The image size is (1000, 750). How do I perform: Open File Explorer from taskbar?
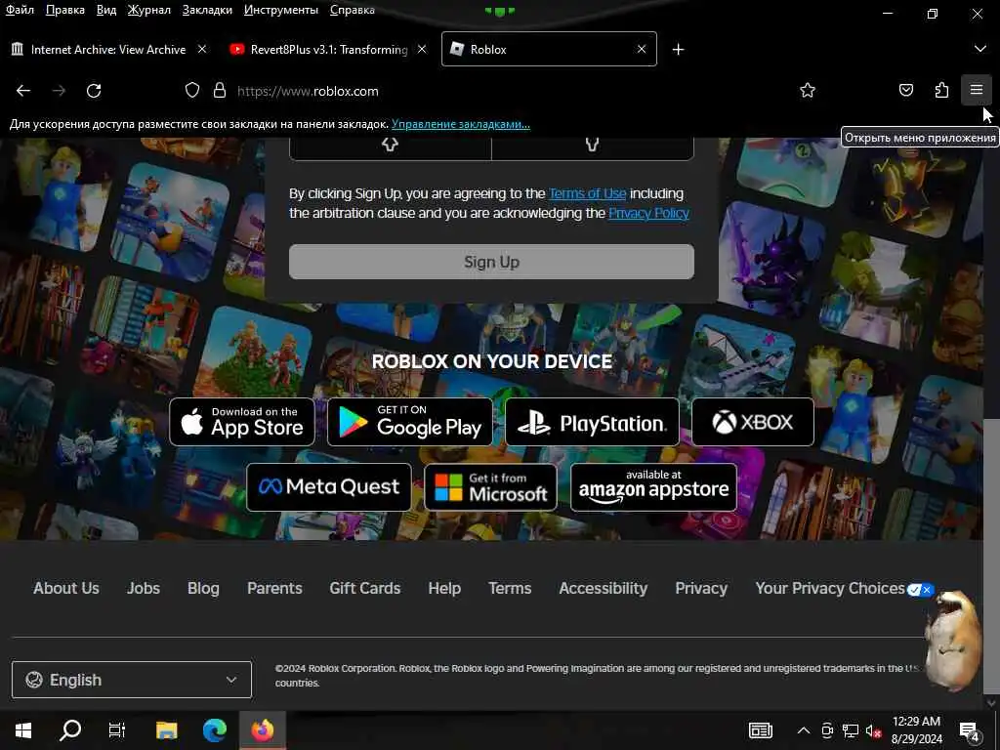pyautogui.click(x=166, y=729)
